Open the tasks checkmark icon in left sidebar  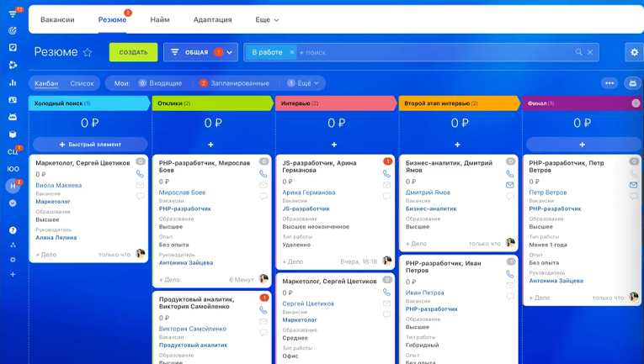click(x=13, y=48)
